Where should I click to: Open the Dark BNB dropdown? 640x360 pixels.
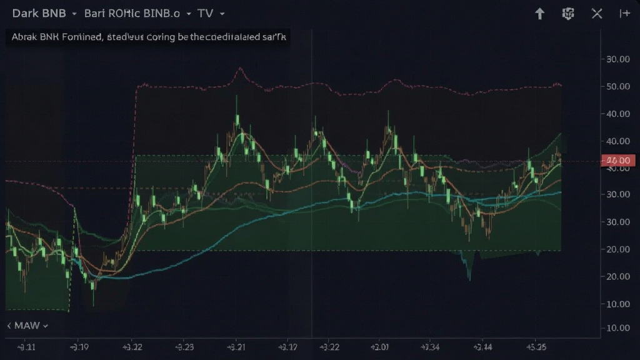tap(44, 14)
